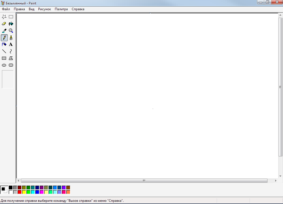Click the horizontal scrollbar thumb
The height and width of the screenshot is (204, 283).
pyautogui.click(x=144, y=181)
